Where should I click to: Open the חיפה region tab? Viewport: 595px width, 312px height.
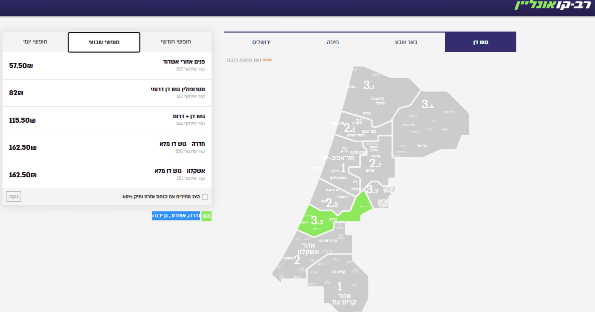tap(333, 42)
